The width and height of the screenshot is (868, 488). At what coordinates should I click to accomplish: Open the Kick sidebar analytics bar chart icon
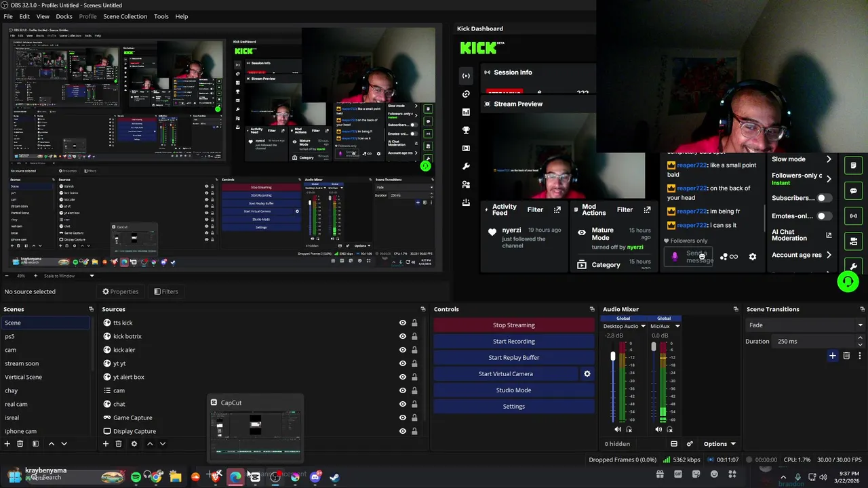[x=466, y=112]
